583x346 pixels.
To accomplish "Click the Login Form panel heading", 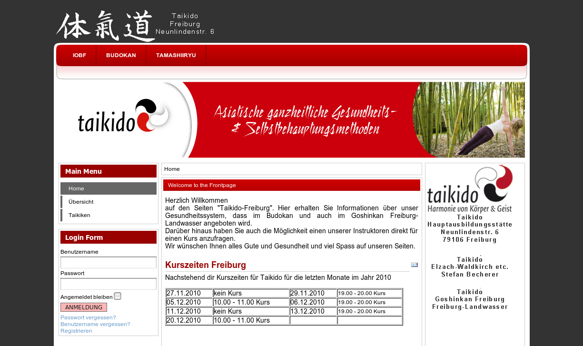I will (x=109, y=237).
